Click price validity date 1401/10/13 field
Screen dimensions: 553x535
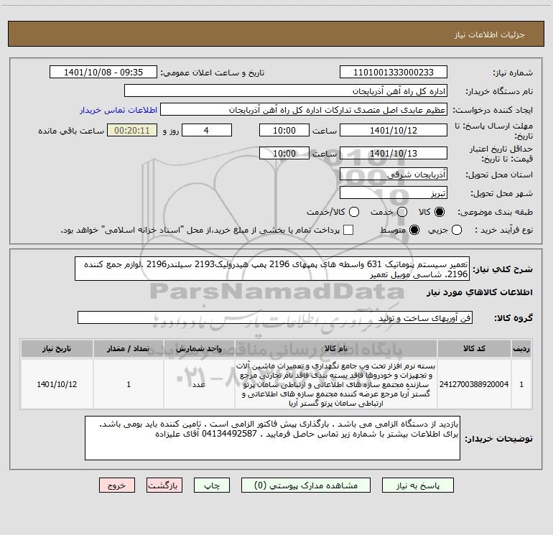coord(394,153)
